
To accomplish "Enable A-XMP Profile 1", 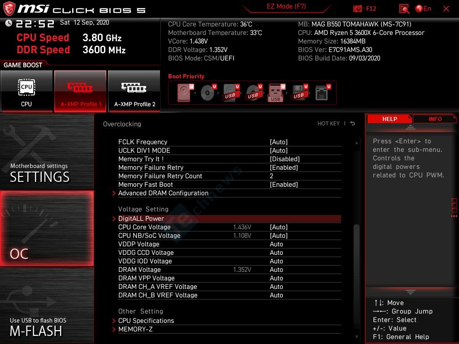I will click(x=80, y=91).
